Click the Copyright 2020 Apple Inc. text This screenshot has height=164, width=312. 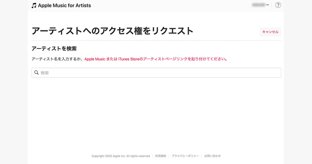[x=121, y=156]
